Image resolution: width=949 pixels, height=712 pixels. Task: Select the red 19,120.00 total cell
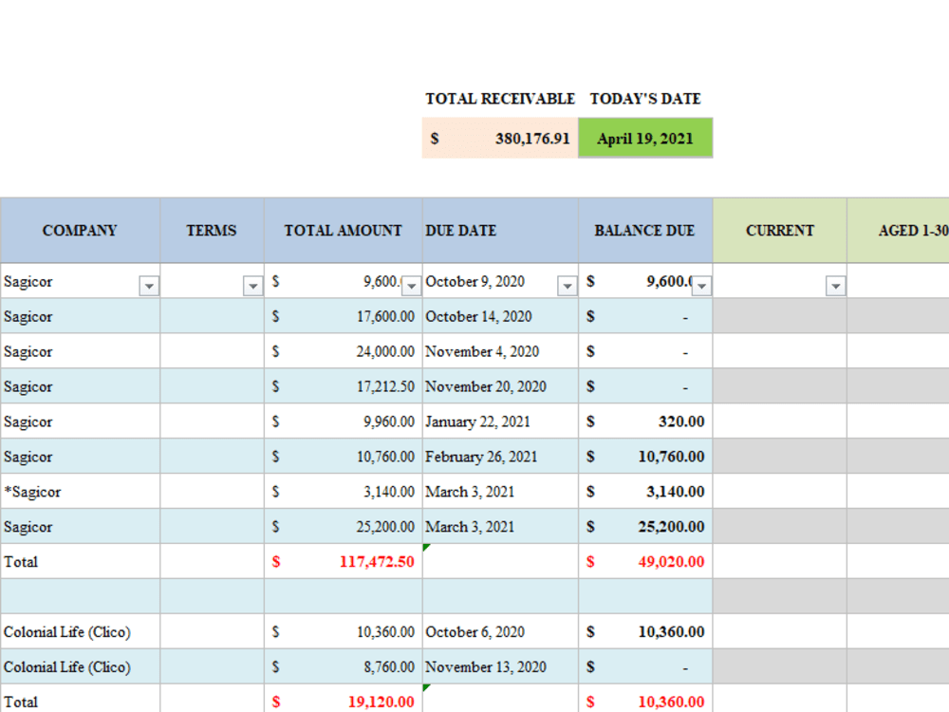tap(343, 702)
